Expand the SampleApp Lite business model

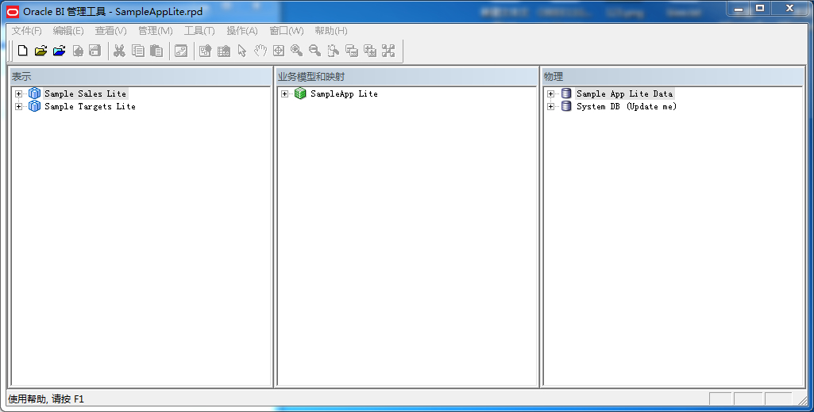pos(284,93)
